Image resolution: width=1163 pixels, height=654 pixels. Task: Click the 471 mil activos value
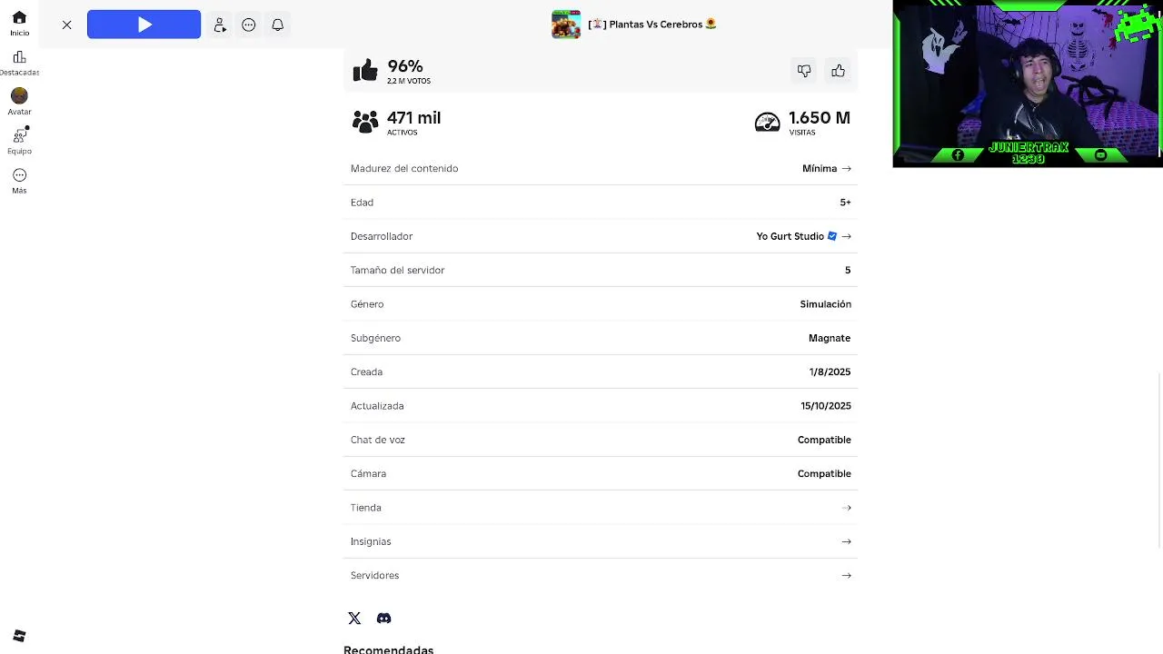pyautogui.click(x=413, y=118)
